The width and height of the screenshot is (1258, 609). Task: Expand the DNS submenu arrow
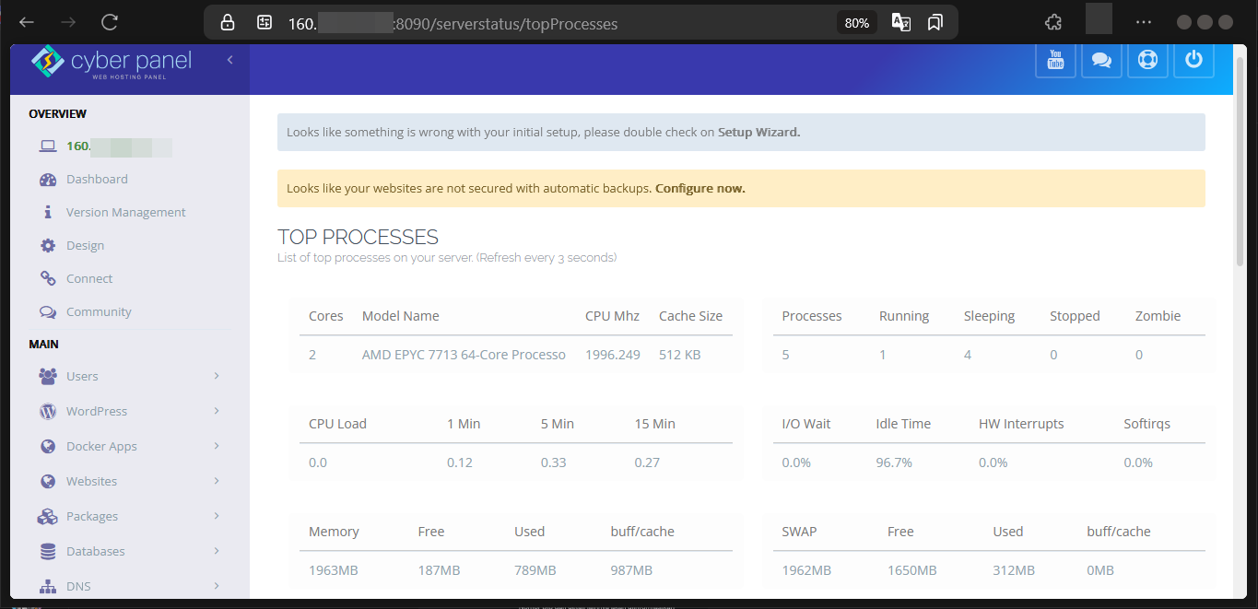point(217,586)
